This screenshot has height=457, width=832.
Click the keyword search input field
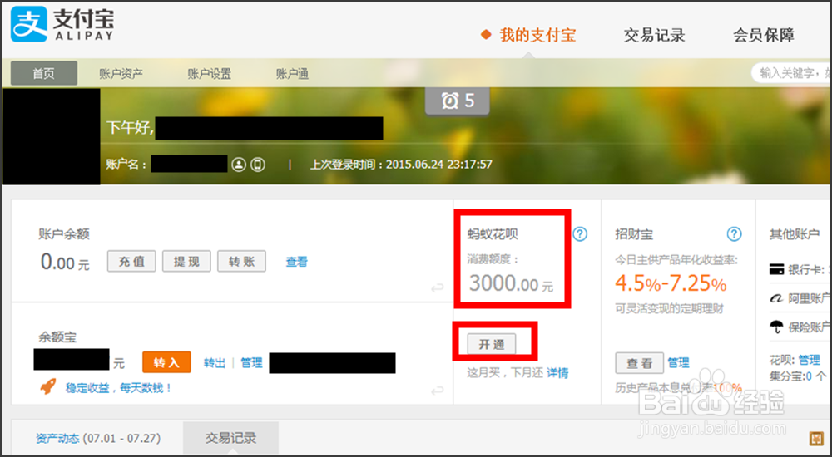pos(792,72)
